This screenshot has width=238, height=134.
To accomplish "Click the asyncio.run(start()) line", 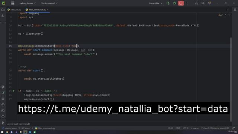I will coord(39,99).
